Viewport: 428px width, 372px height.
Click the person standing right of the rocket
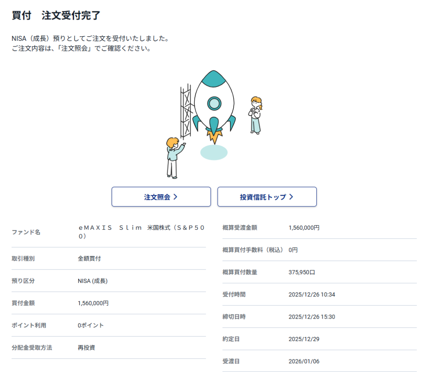[256, 115]
